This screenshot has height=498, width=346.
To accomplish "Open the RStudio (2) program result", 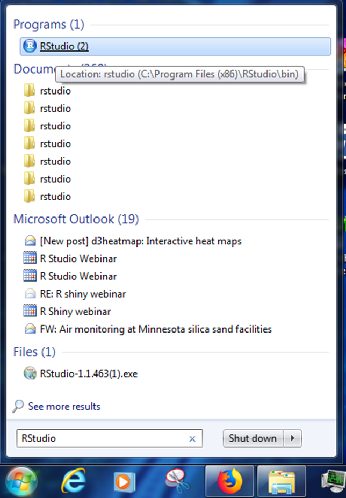I will pyautogui.click(x=175, y=46).
